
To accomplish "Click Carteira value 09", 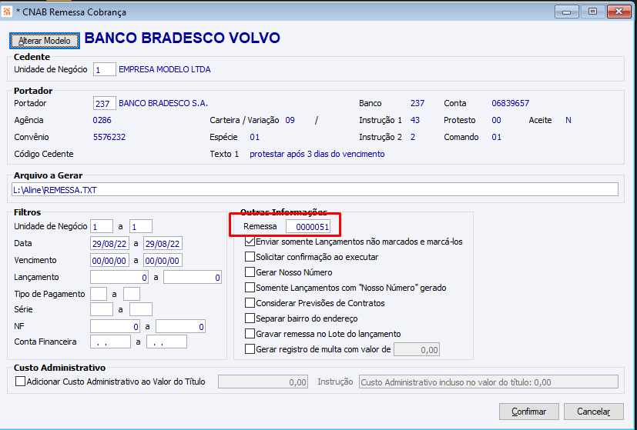I will point(290,121).
